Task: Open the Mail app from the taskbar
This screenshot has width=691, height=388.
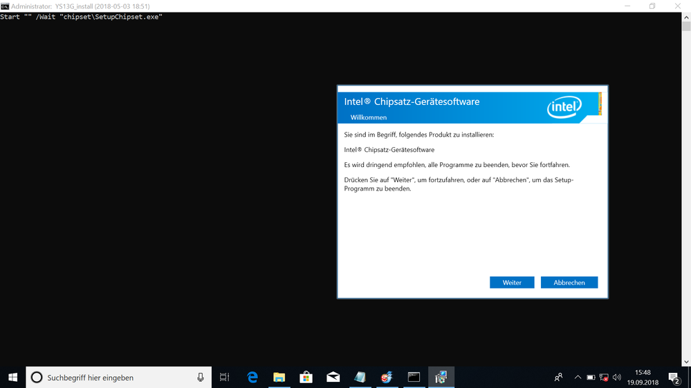Action: (x=333, y=378)
